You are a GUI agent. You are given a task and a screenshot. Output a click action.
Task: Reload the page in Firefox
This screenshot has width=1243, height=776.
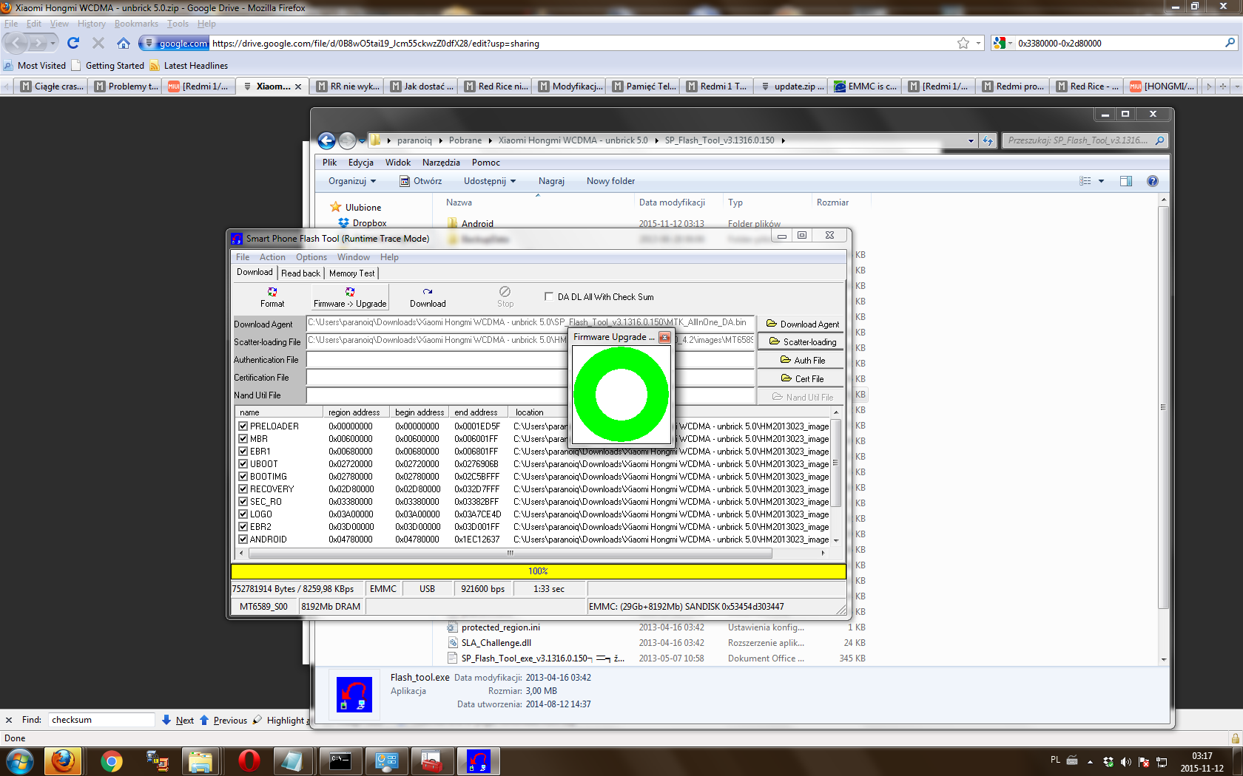click(x=73, y=43)
